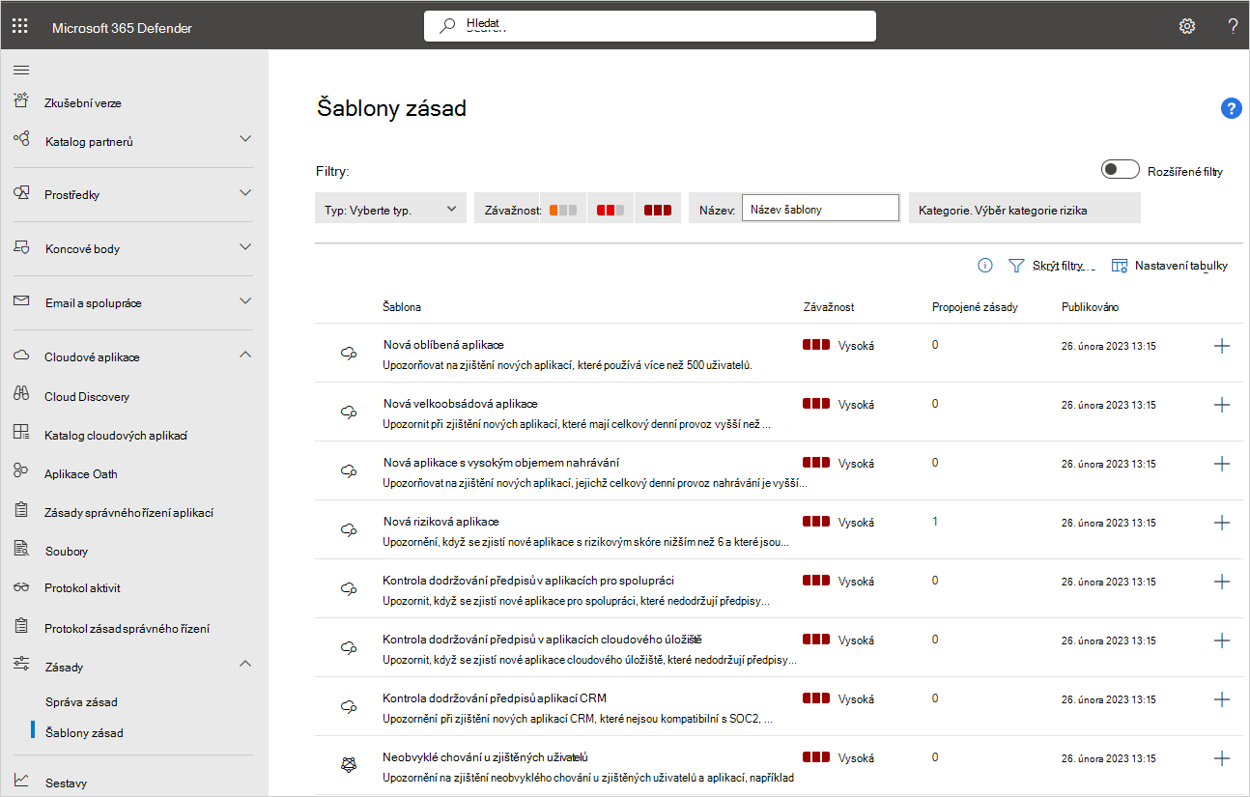Image resolution: width=1250 pixels, height=797 pixels.
Task: Click the anomaly icon of Neobvyklé chování row
Action: pyautogui.click(x=349, y=764)
